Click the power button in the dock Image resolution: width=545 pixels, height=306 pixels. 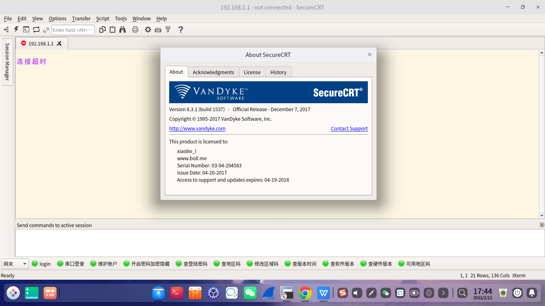517,293
